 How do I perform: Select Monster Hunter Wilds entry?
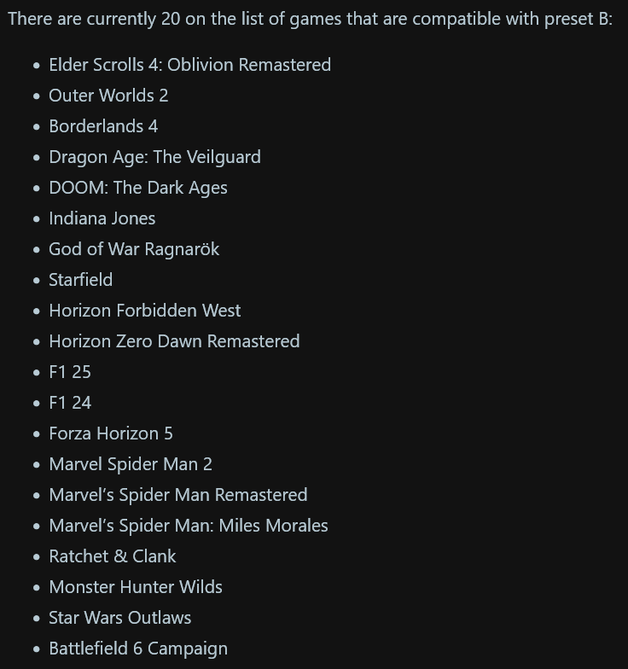(136, 587)
